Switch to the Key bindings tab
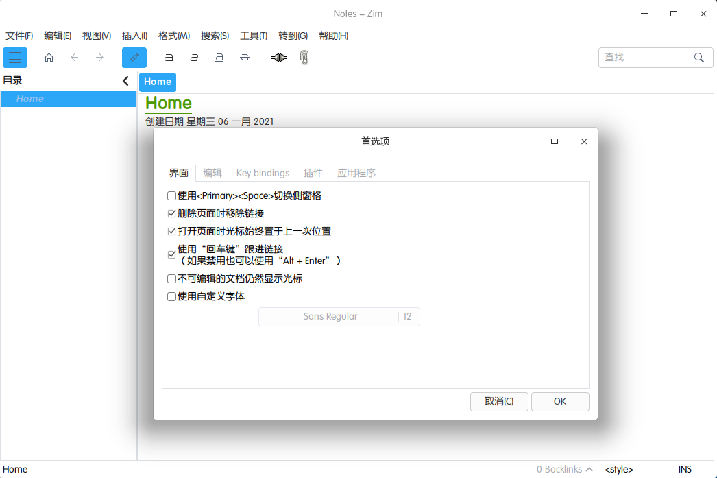The height and width of the screenshot is (478, 717). click(263, 173)
